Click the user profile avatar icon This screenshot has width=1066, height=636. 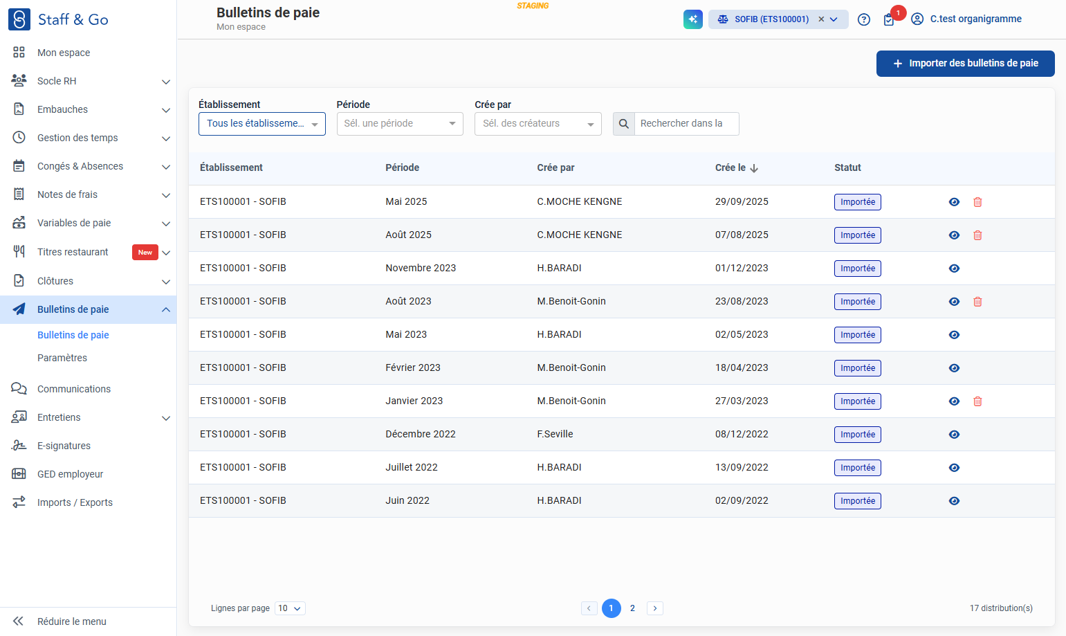[x=917, y=19]
